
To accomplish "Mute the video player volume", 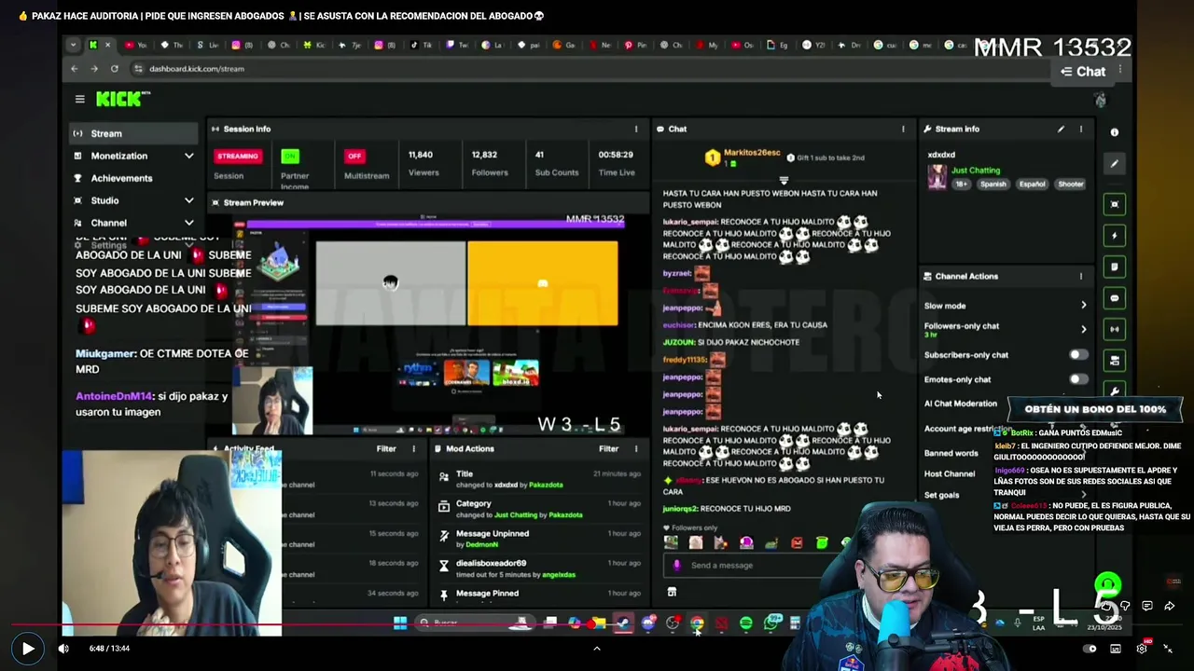I will point(63,649).
